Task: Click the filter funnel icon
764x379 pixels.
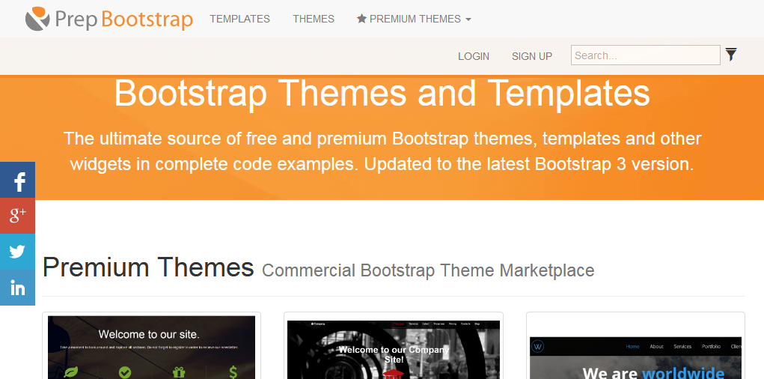Action: [x=731, y=54]
